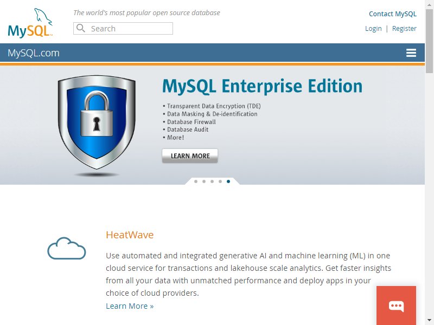
Task: Click the LEARN MORE banner button
Action: click(x=190, y=156)
